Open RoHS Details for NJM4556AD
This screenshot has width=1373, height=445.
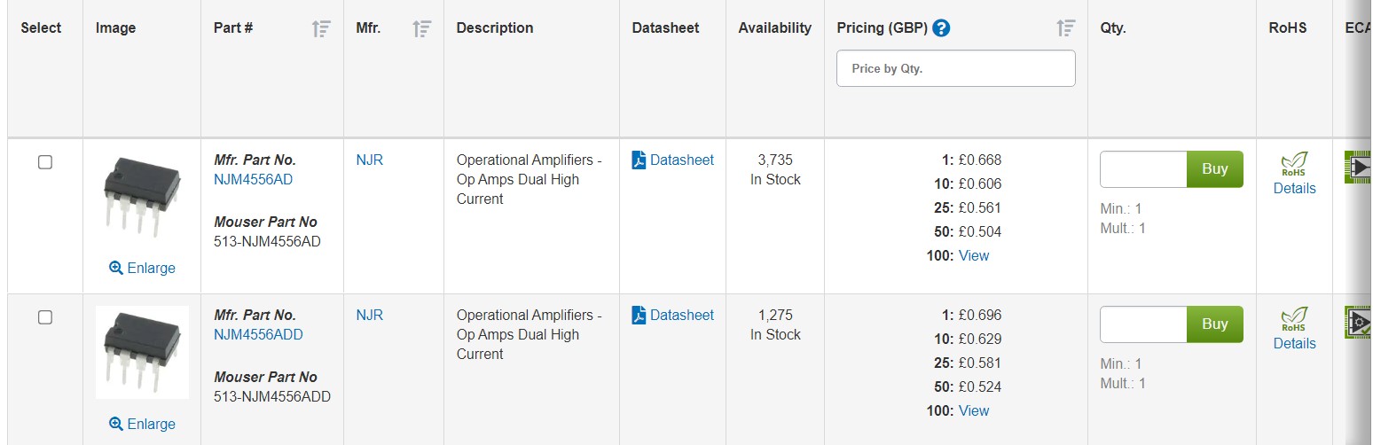click(1294, 189)
